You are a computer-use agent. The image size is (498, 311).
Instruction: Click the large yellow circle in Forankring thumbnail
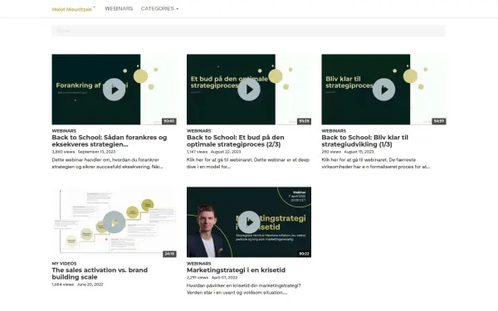140,76
